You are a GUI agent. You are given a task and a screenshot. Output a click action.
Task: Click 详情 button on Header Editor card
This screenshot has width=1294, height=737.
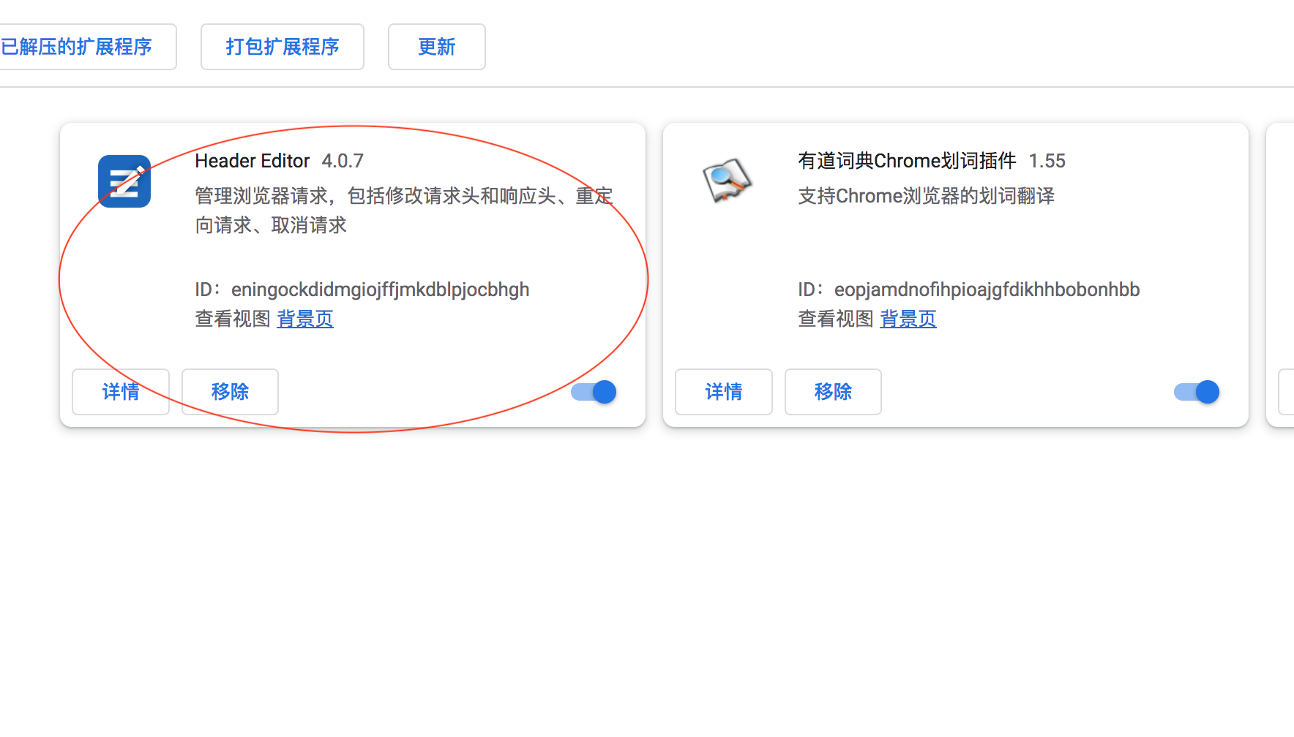click(x=121, y=392)
